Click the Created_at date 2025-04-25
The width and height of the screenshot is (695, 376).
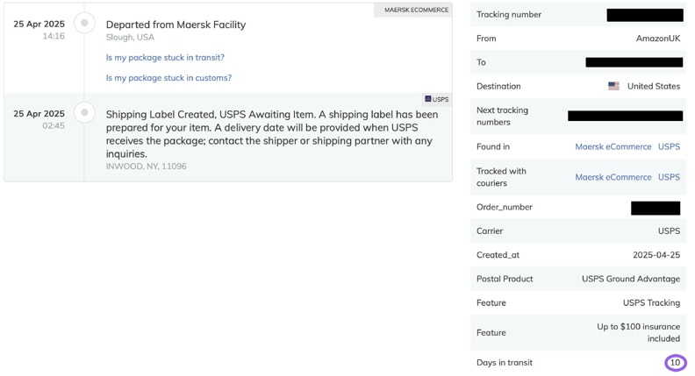pyautogui.click(x=656, y=255)
